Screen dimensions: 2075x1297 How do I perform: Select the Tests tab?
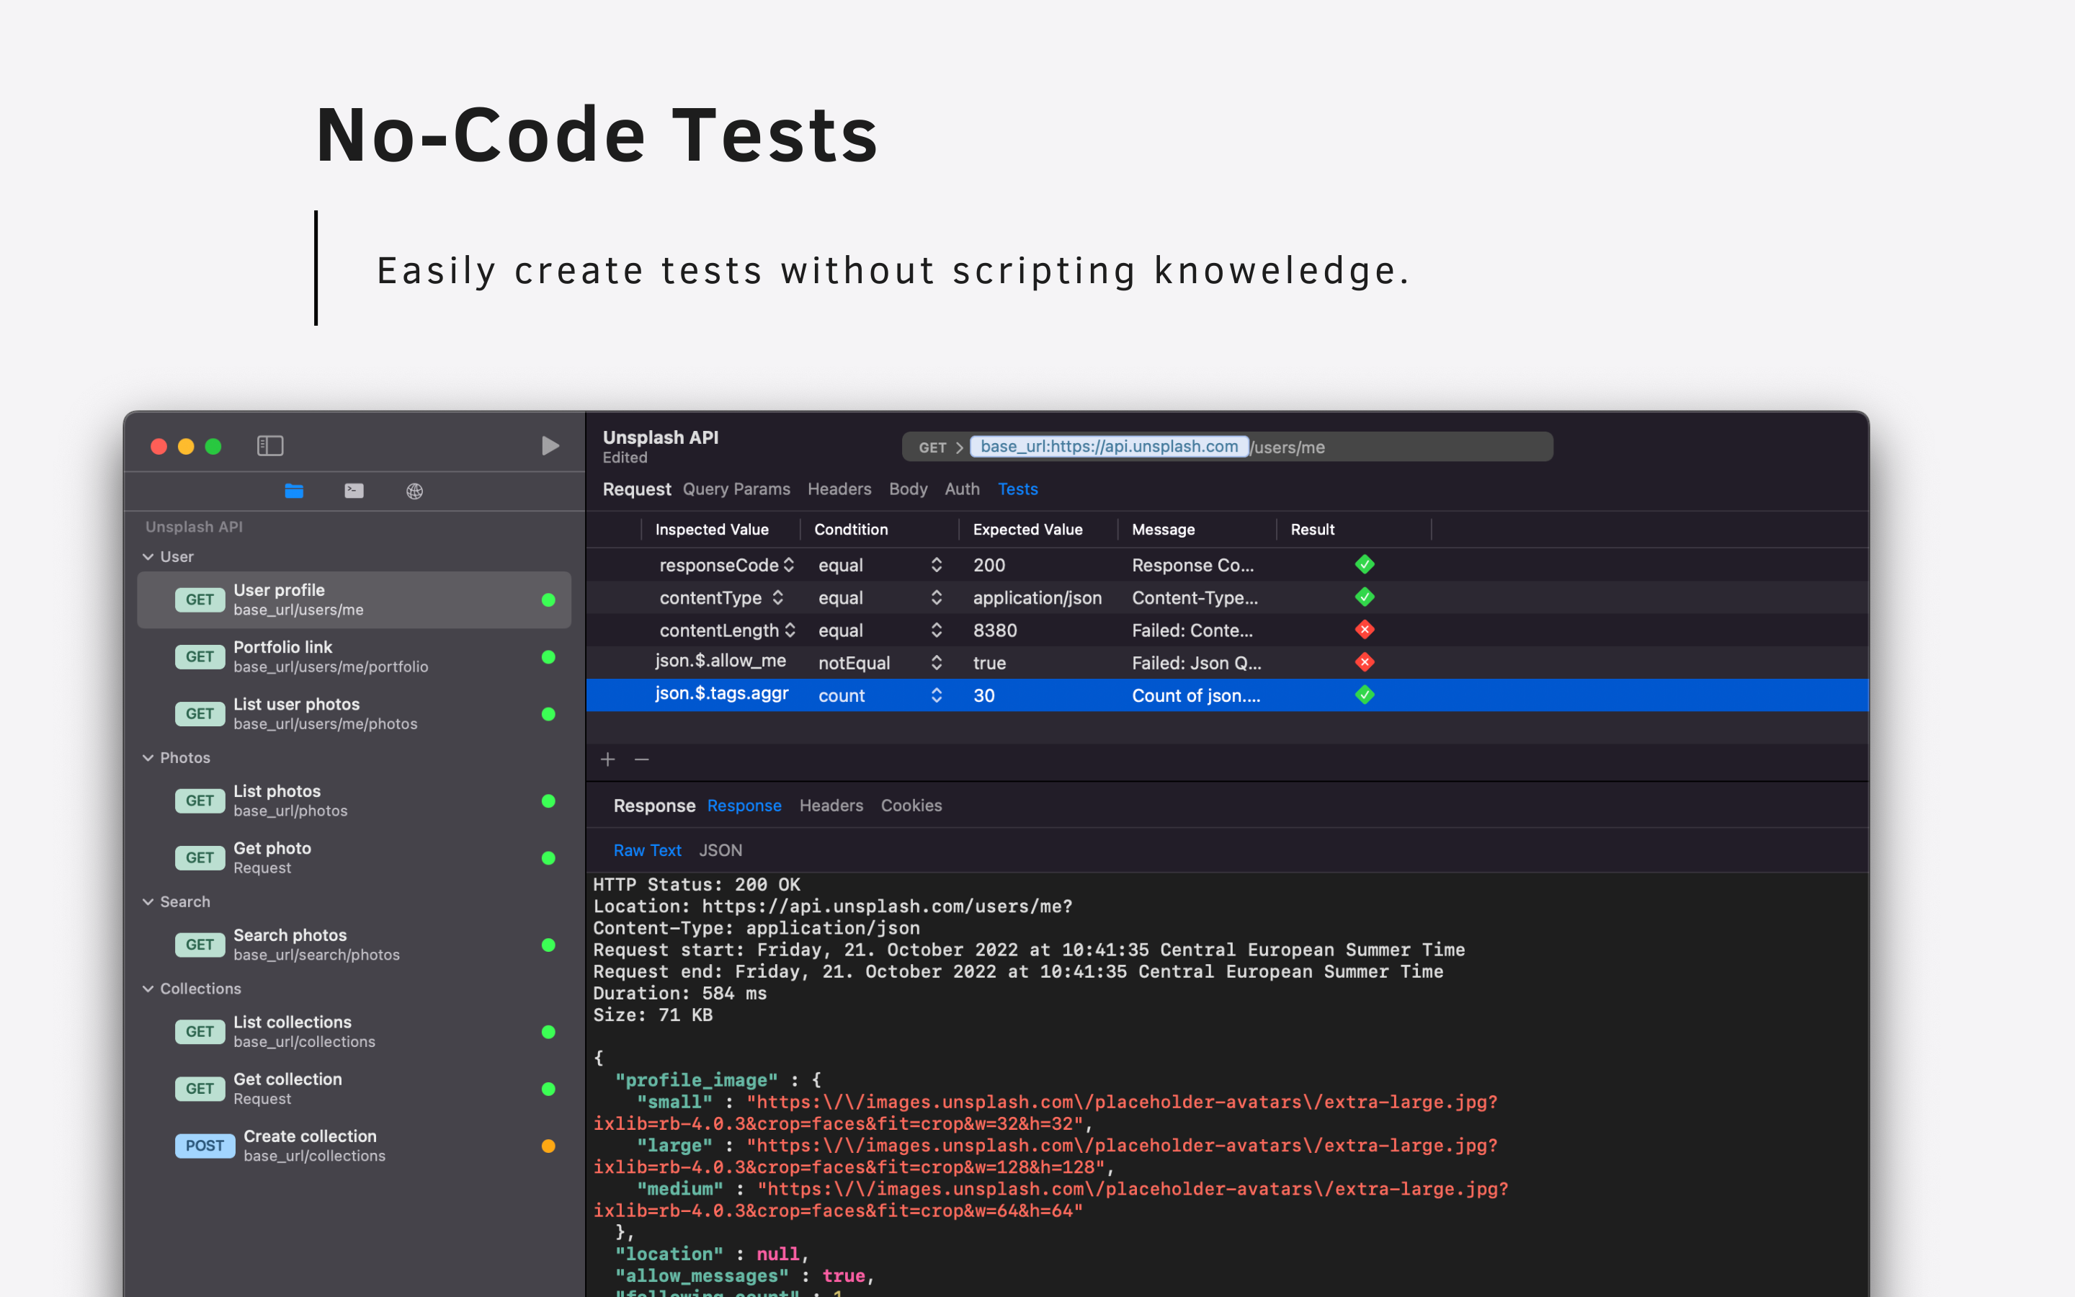pyautogui.click(x=1018, y=489)
